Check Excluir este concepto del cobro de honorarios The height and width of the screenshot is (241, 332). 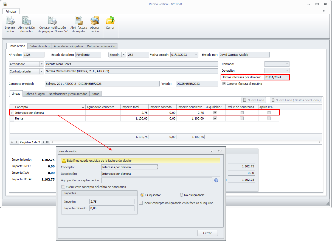point(64,187)
